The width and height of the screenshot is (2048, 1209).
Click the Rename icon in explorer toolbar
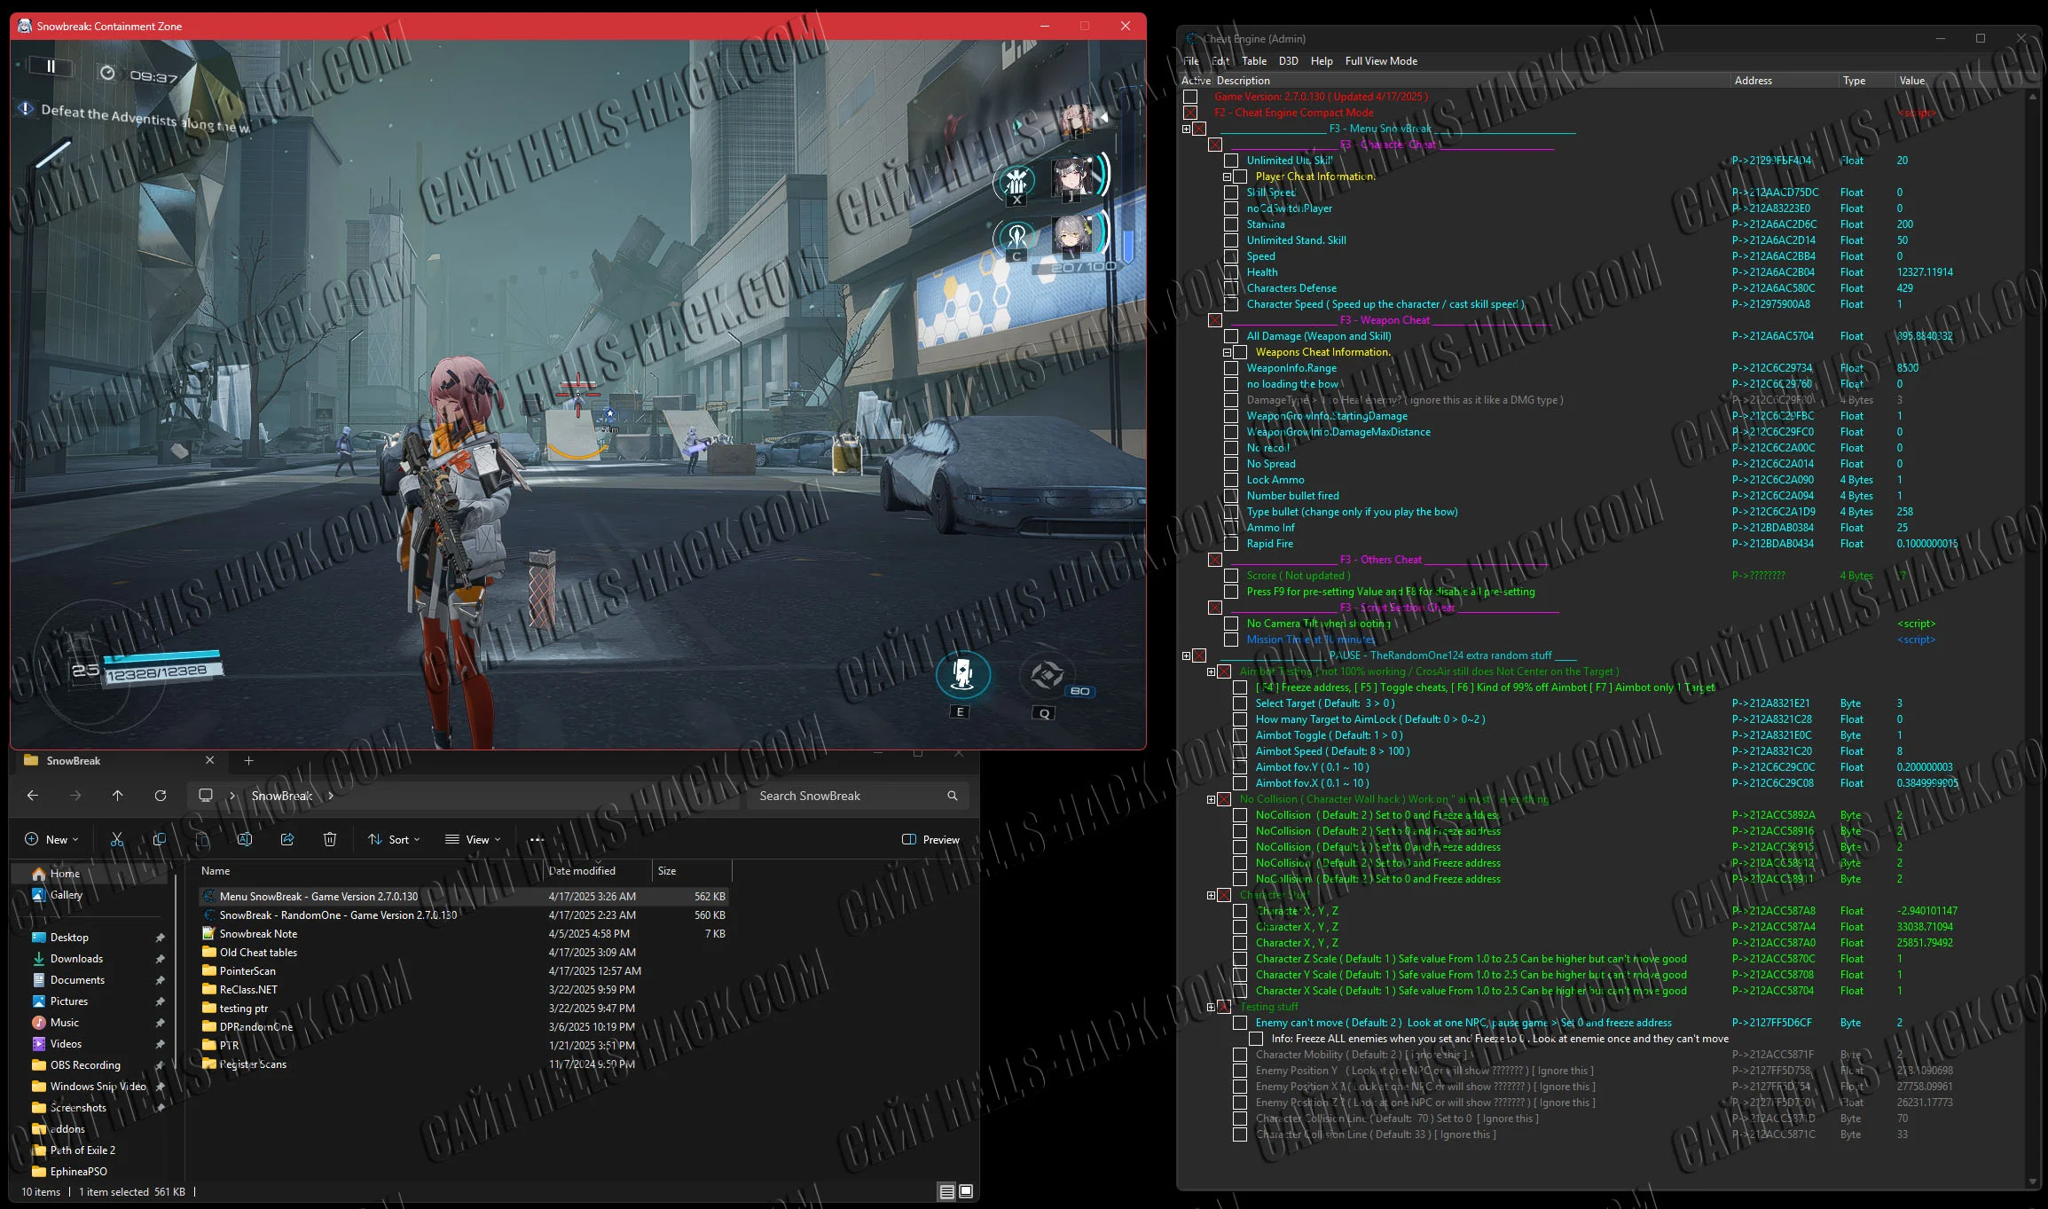(x=245, y=839)
